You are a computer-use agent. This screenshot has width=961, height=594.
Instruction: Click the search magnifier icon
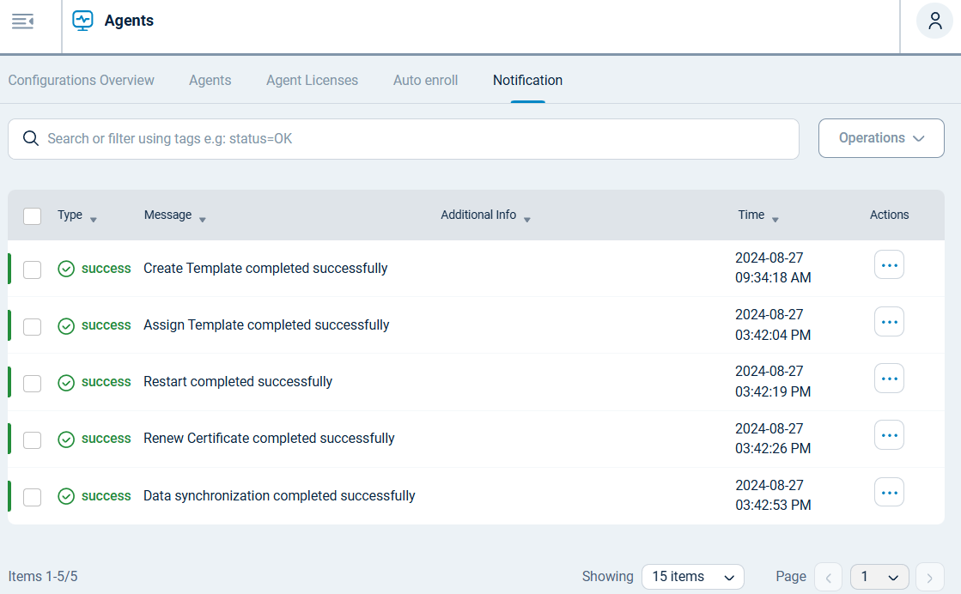pyautogui.click(x=31, y=138)
